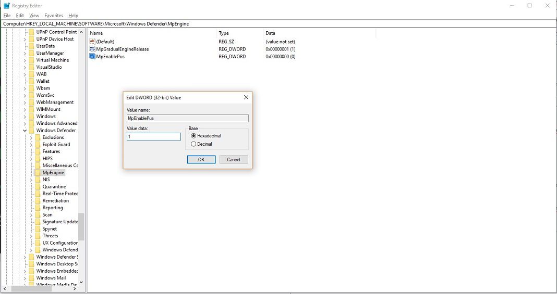The height and width of the screenshot is (294, 557).
Task: Select the Windows Advanced tree key
Action: pyautogui.click(x=57, y=123)
